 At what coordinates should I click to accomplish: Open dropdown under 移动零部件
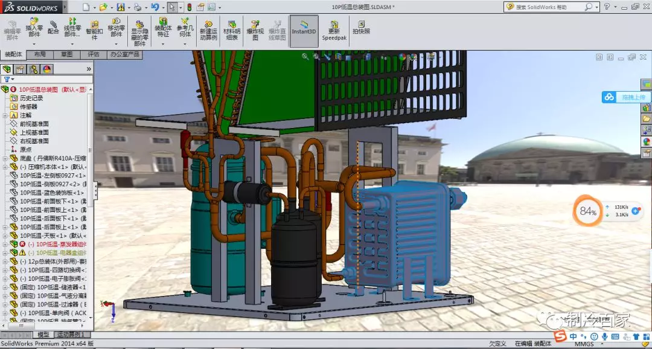117,43
